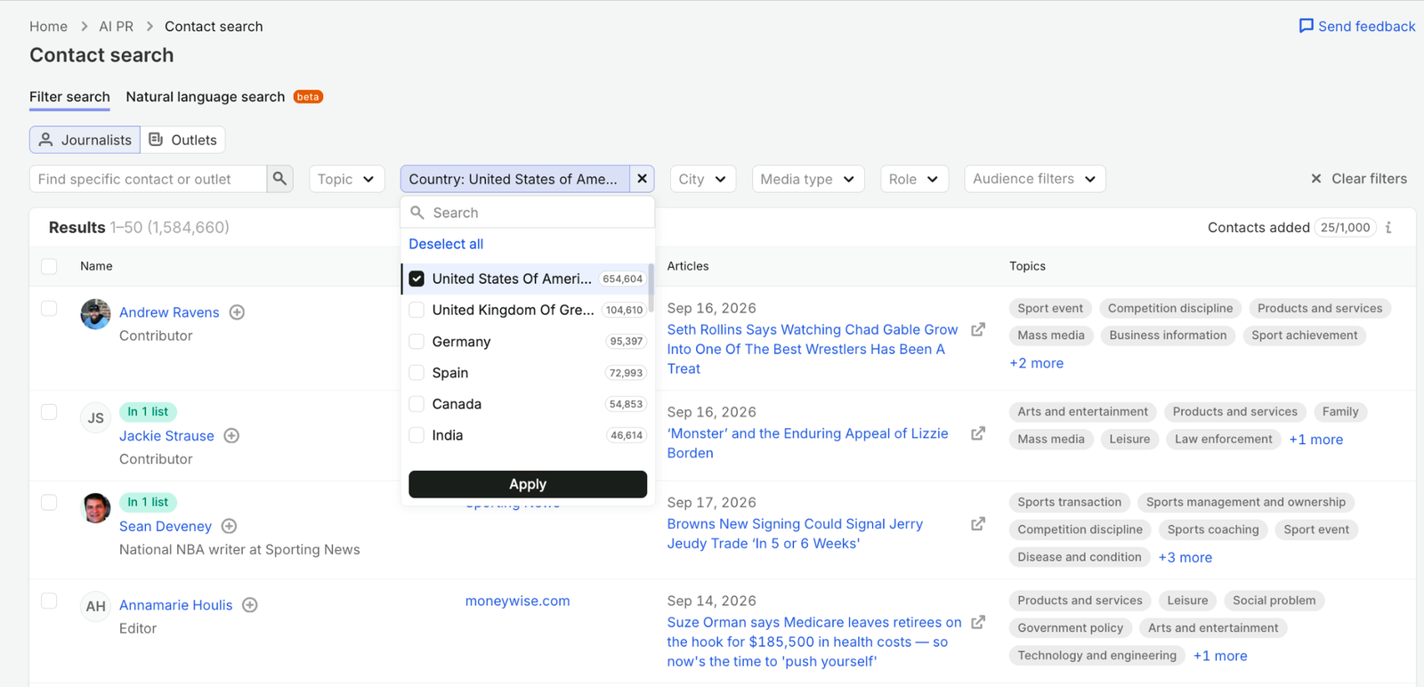
Task: Add Andrew Ravens using the plus icon
Action: [237, 312]
